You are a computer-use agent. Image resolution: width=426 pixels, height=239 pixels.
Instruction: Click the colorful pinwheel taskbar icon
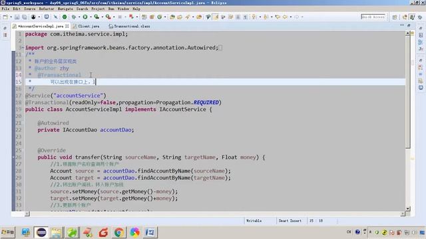[x=134, y=232]
